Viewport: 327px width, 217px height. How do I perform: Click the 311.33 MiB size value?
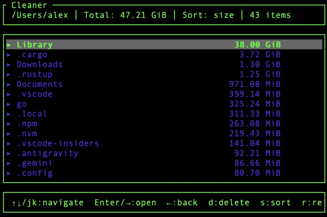click(x=255, y=114)
